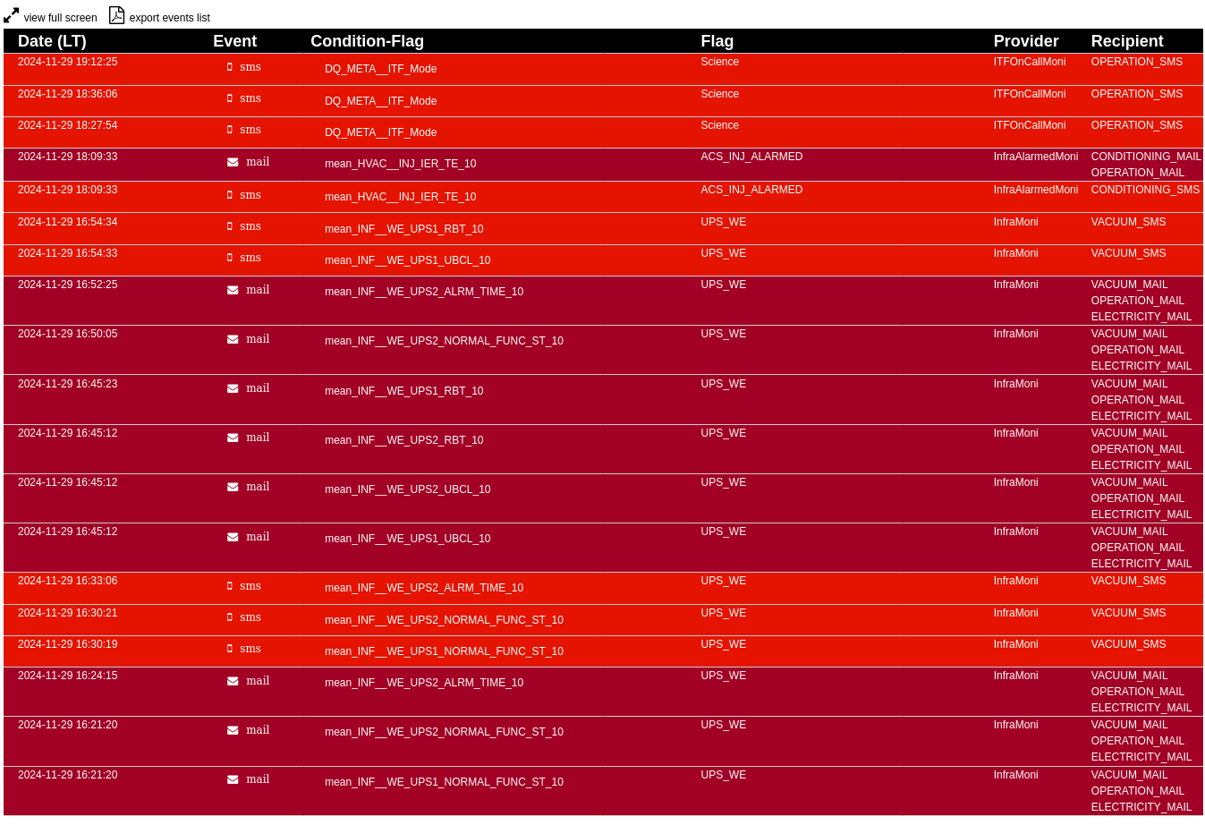1205x825 pixels.
Task: Select the mean_INF__WE_UPS1_RBT_10 condition in the 16:45:23 row
Action: point(403,391)
